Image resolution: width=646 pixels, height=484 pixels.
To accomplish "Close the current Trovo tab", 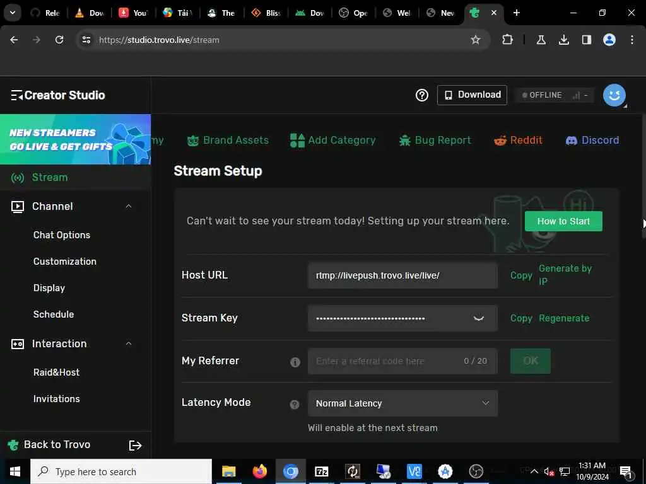I will click(493, 13).
